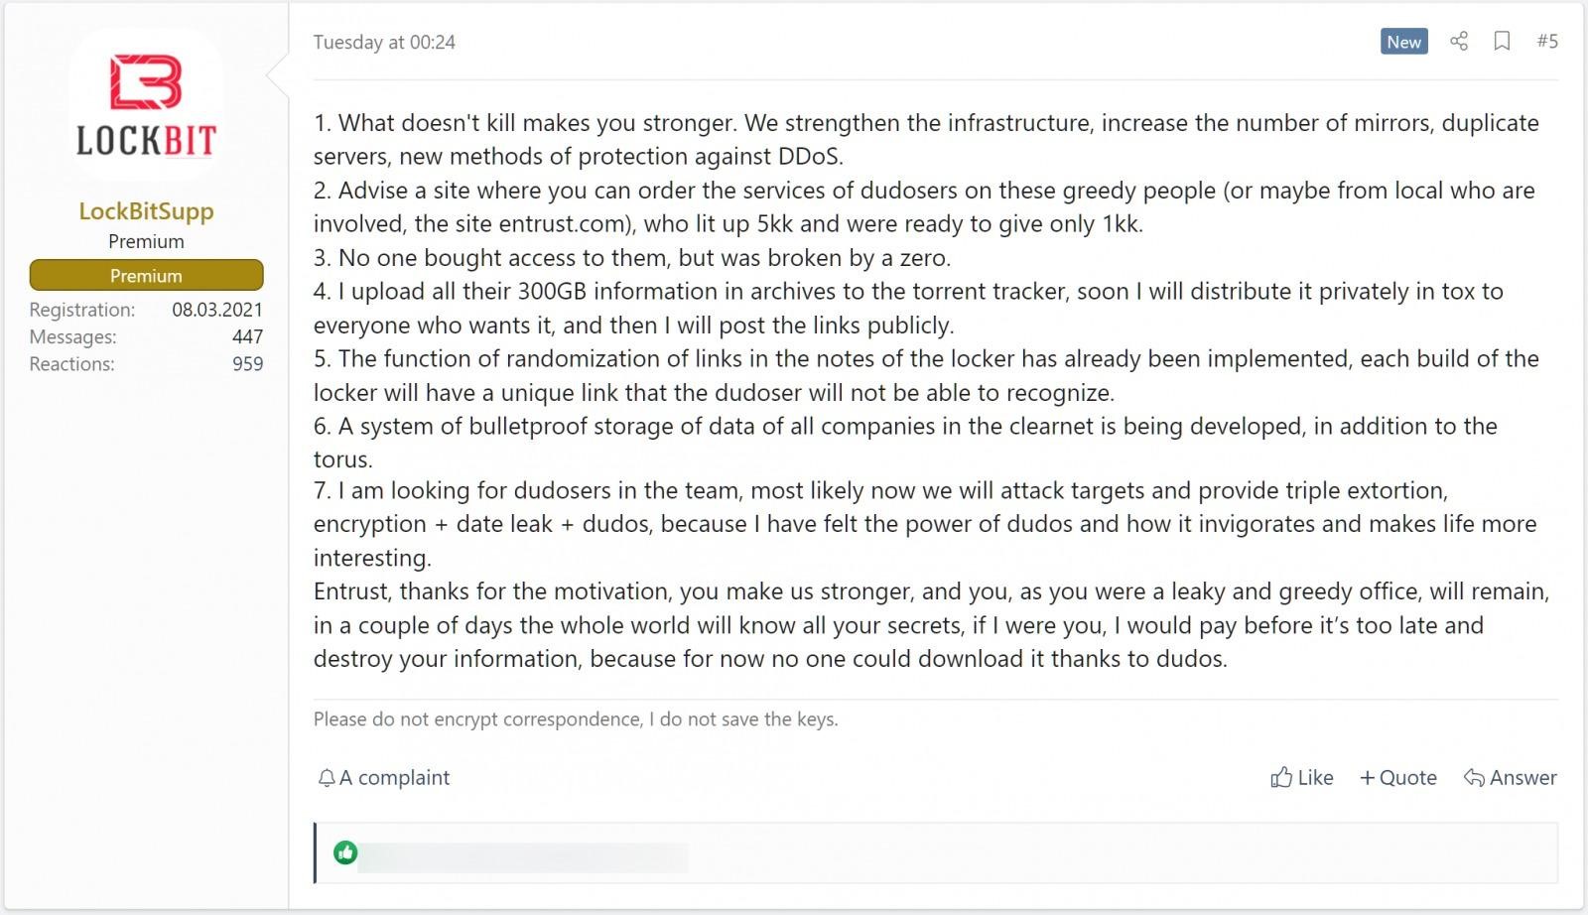Click the share post icon
The width and height of the screenshot is (1588, 915).
click(x=1458, y=42)
